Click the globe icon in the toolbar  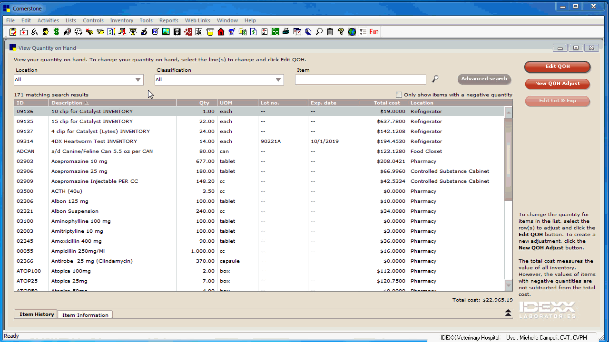[x=352, y=32]
